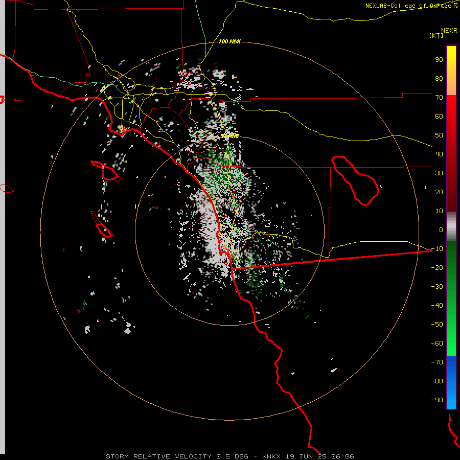
Task: Select the 80 tick label on the velocity scale
Action: pyautogui.click(x=439, y=78)
